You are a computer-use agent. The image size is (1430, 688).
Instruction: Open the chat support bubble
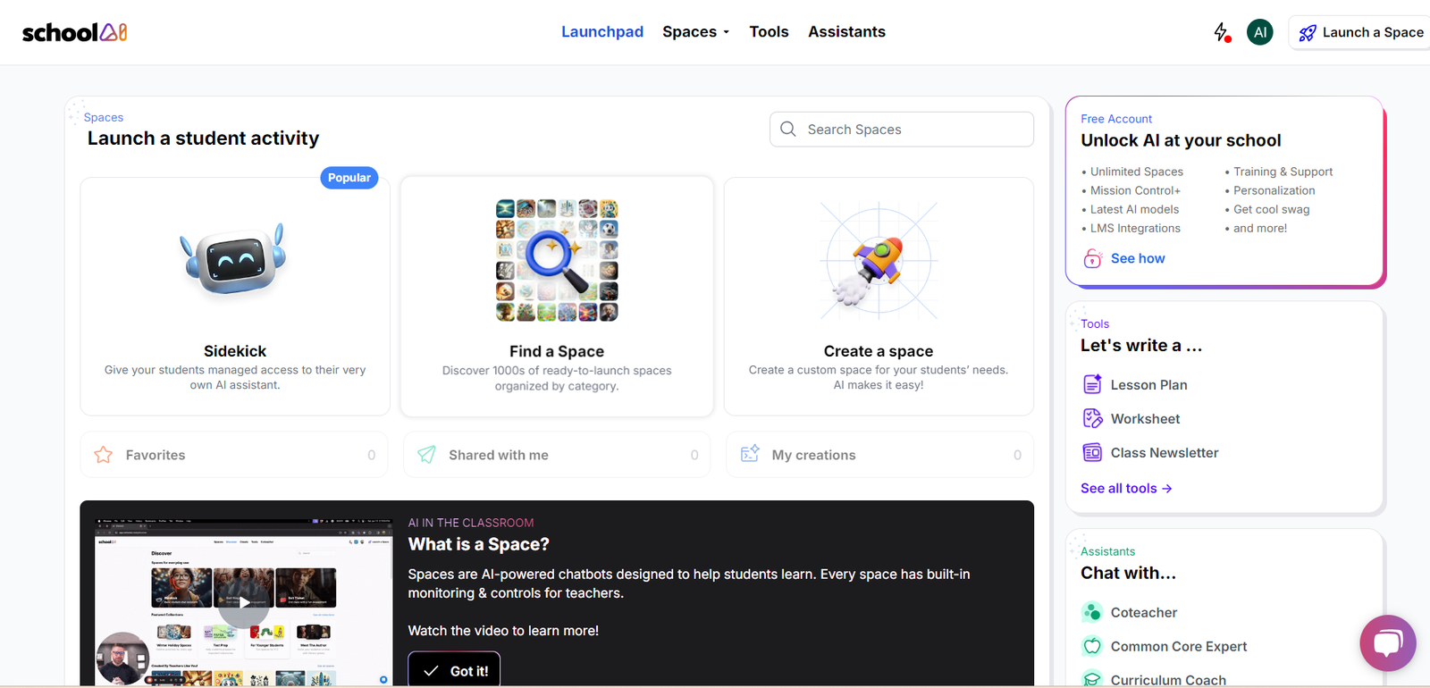tap(1388, 643)
